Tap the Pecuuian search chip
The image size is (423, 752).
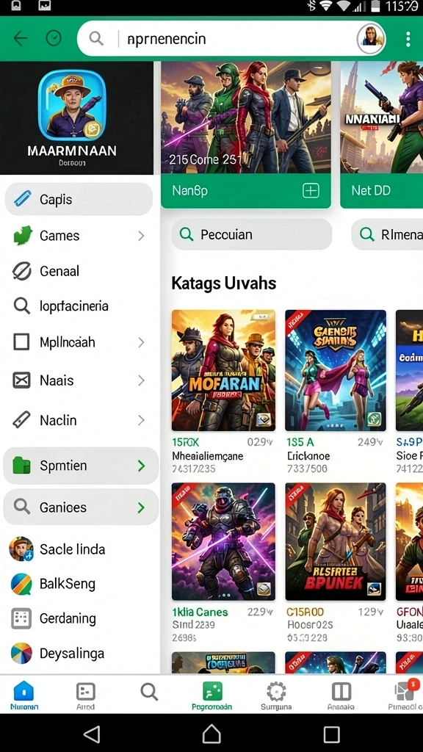point(252,234)
